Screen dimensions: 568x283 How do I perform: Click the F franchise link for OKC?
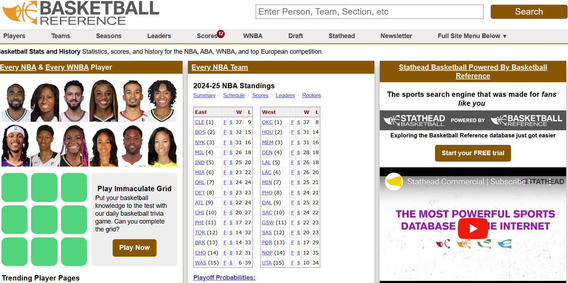click(x=293, y=122)
